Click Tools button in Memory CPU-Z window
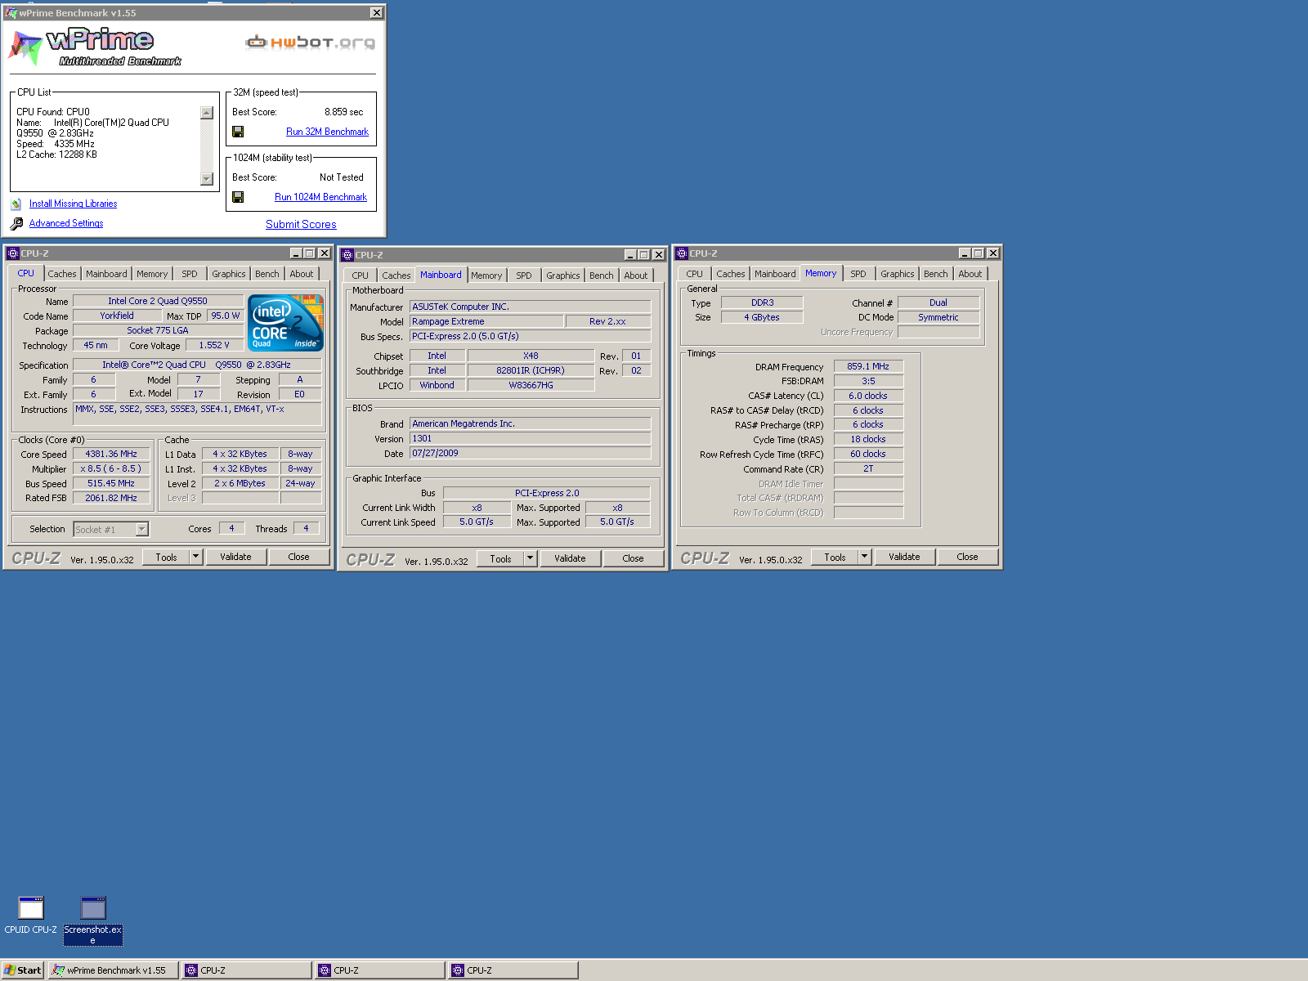 (835, 557)
